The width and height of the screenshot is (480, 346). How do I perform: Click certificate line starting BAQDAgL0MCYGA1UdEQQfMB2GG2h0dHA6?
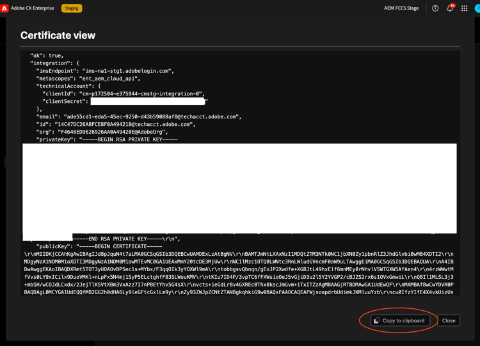(x=239, y=292)
